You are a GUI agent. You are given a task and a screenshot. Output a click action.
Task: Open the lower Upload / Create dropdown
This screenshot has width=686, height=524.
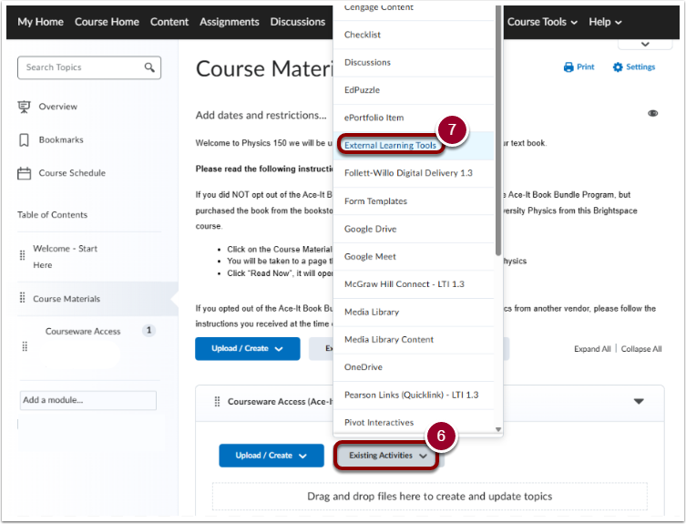point(271,456)
